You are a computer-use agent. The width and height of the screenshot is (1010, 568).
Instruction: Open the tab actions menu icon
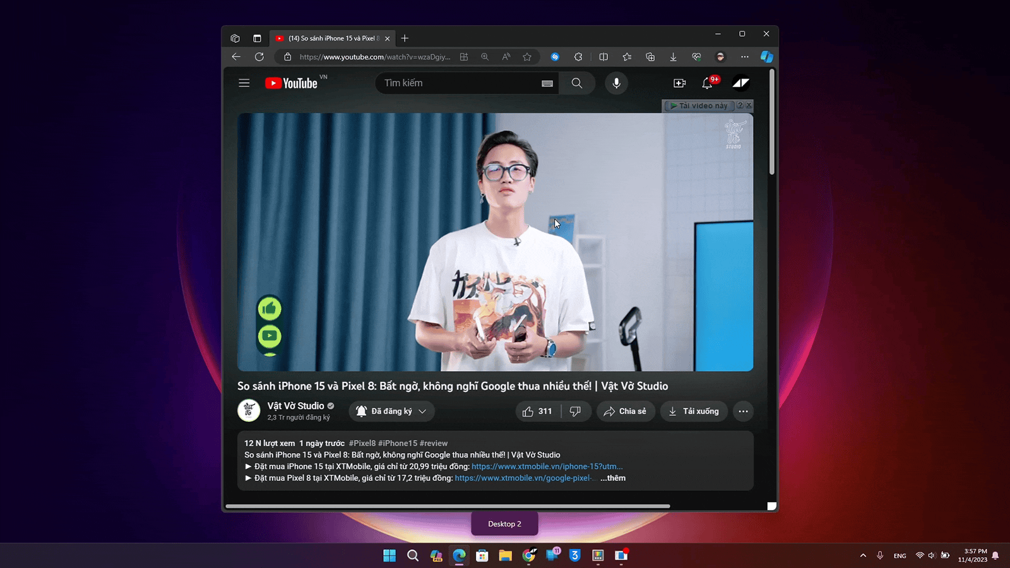257,38
